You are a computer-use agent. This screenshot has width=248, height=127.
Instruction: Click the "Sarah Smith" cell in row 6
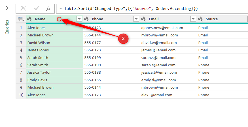pyautogui.click(x=55, y=65)
